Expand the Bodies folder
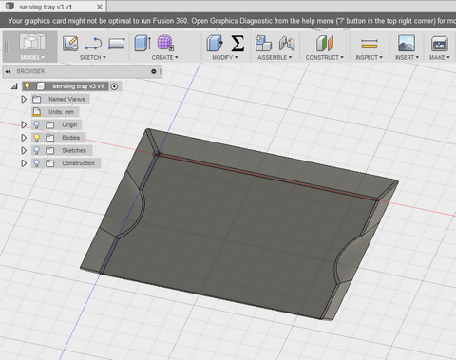The height and width of the screenshot is (360, 456). (24, 138)
